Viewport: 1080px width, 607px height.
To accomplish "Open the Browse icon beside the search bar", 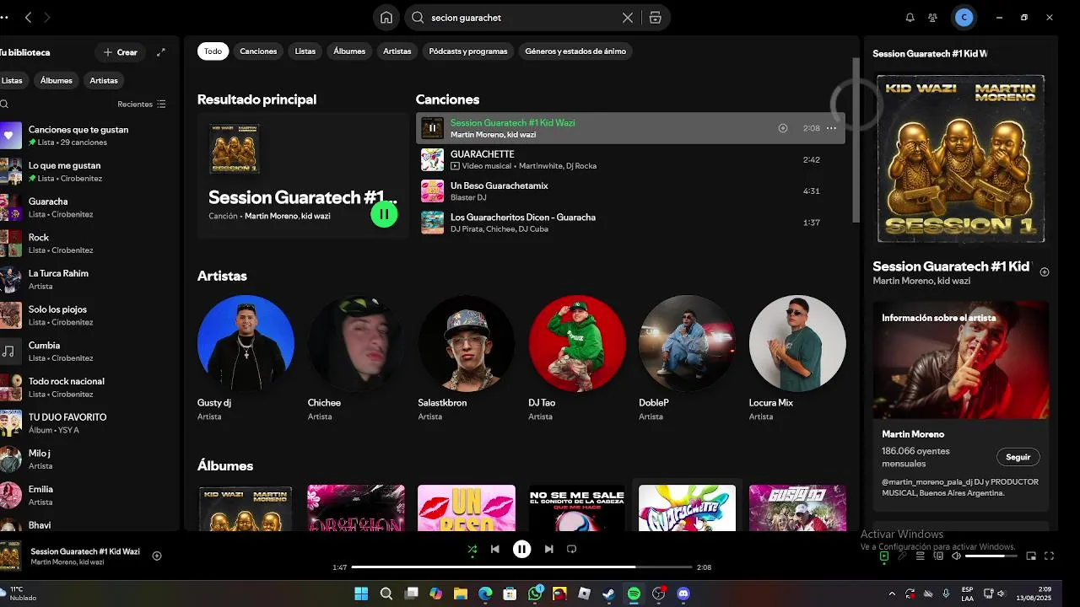I will [x=655, y=17].
